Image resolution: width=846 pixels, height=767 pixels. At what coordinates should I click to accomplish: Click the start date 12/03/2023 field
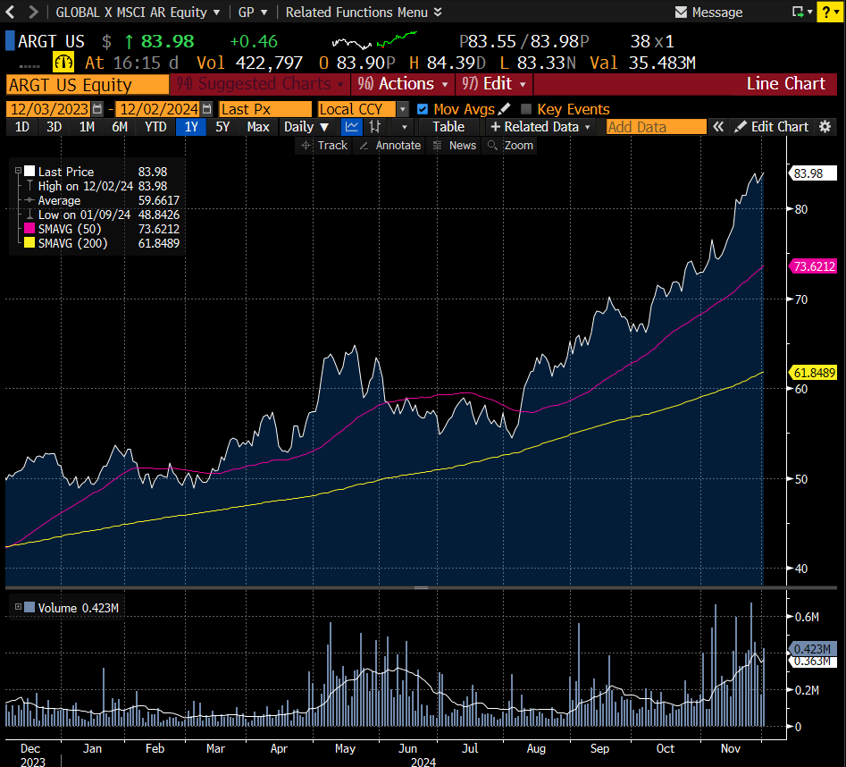[x=48, y=110]
